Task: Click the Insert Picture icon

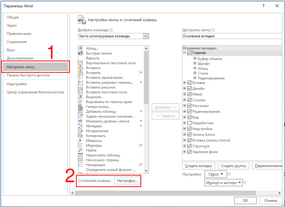Action: pyautogui.click(x=81, y=87)
